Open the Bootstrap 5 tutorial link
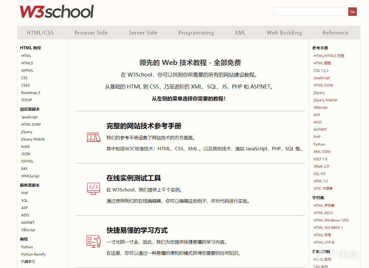The image size is (369, 268). click(31, 93)
